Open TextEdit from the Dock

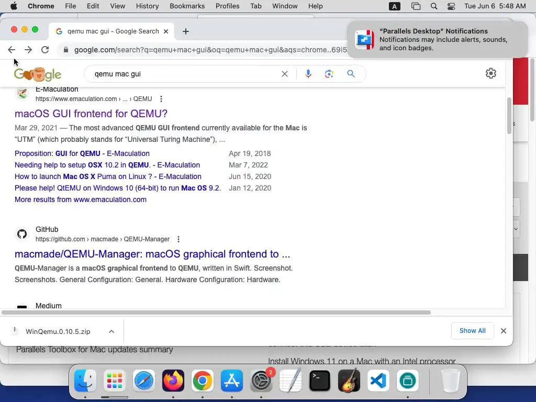pyautogui.click(x=291, y=381)
